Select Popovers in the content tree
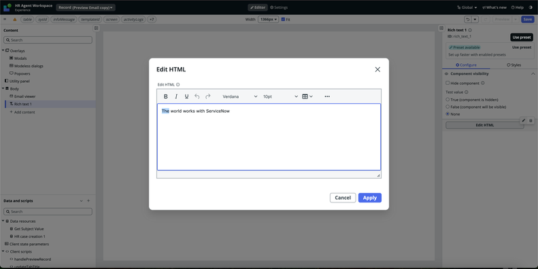This screenshot has height=269, width=538. tap(22, 73)
